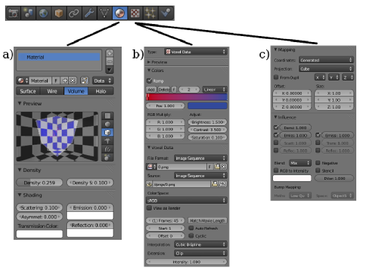The height and width of the screenshot is (280, 384).
Task: Enable the Negative checkbox in Influence
Action: [318, 163]
